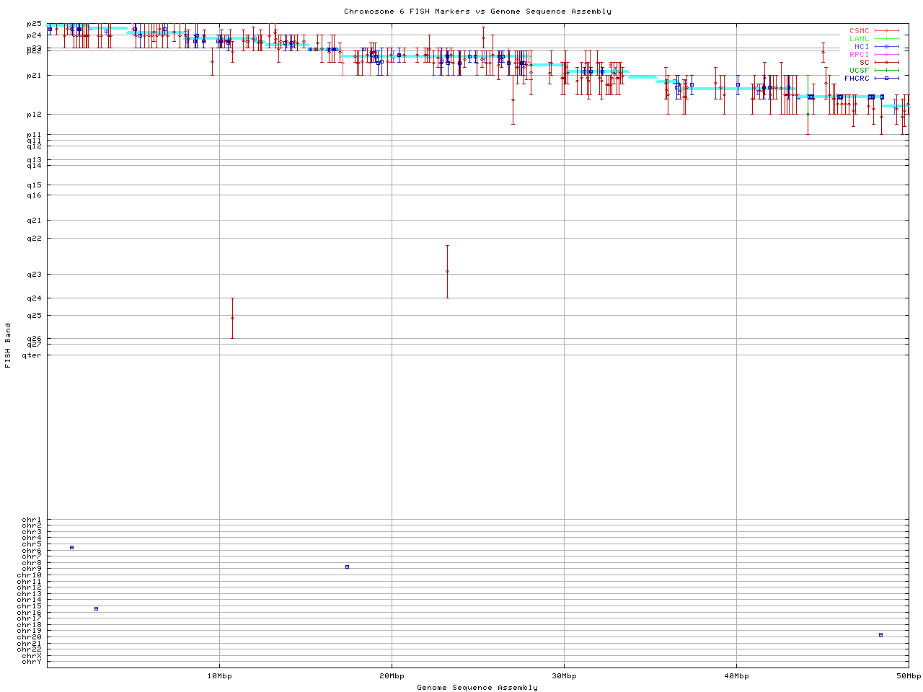
Task: Click the chr10 axis label
Action: 30,575
